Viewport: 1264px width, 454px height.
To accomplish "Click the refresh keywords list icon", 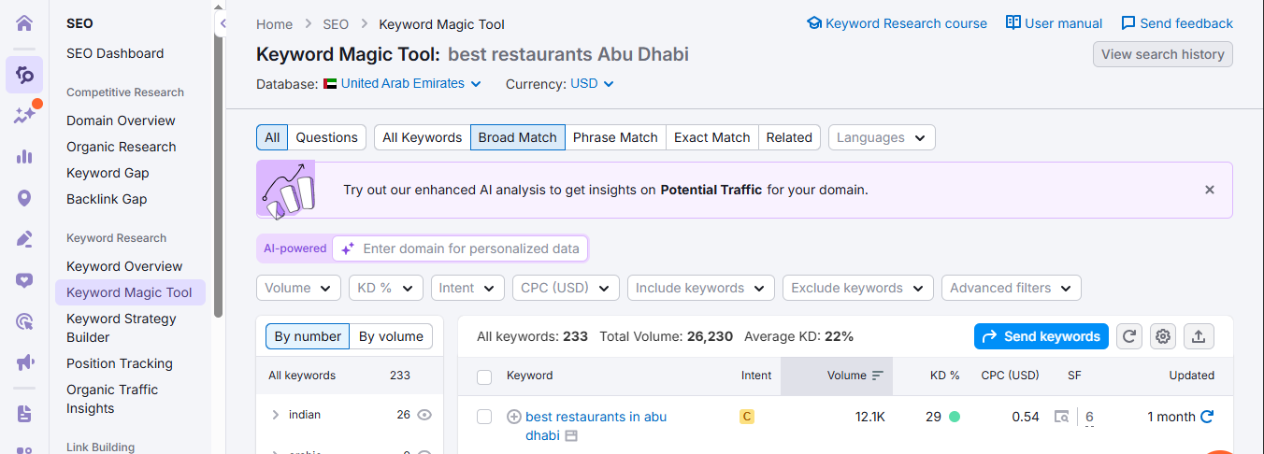I will click(1129, 336).
